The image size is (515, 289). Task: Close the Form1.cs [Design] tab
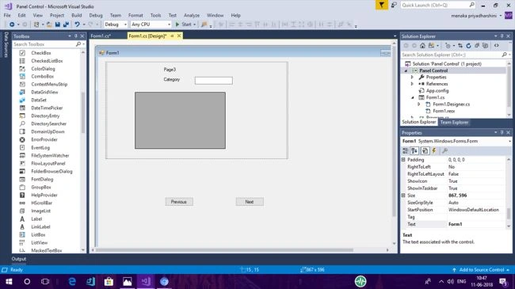point(179,36)
